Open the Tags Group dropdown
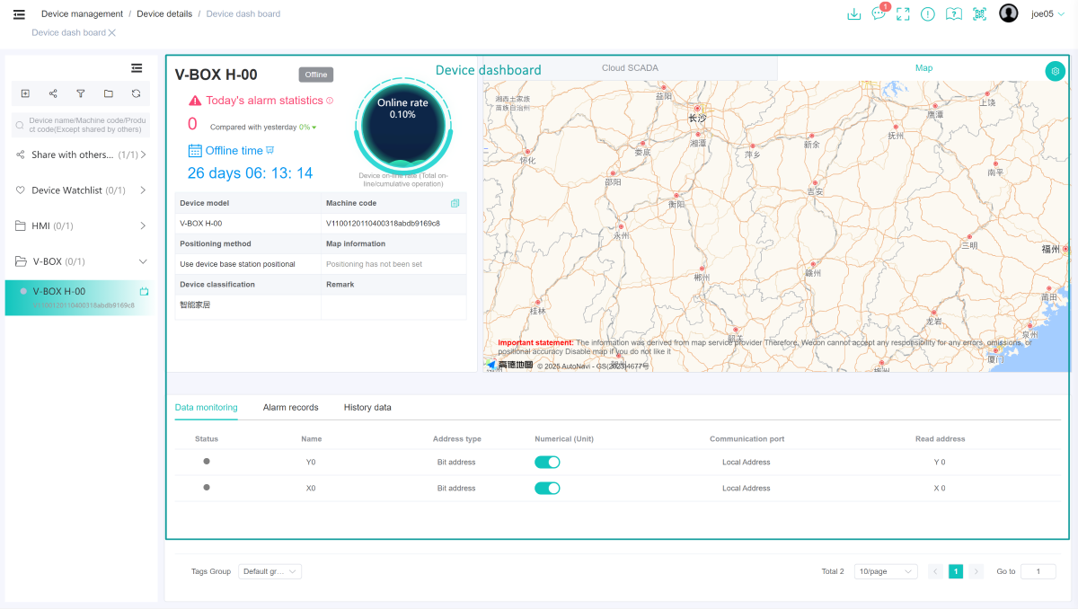 point(269,571)
